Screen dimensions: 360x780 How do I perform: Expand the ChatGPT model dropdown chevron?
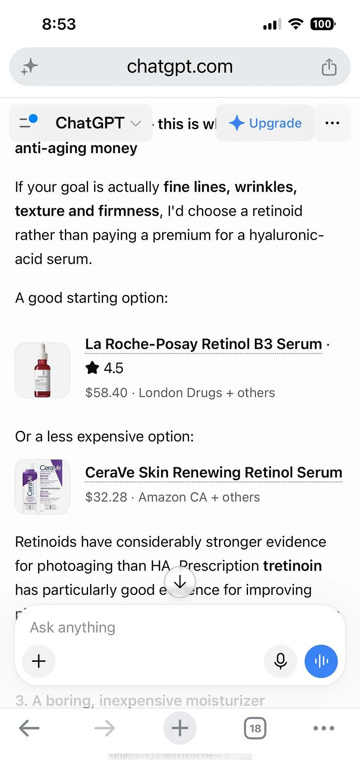(136, 123)
